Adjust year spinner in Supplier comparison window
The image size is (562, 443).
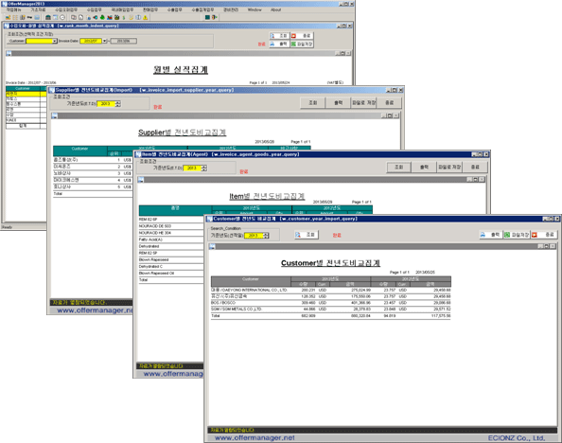tap(118, 104)
